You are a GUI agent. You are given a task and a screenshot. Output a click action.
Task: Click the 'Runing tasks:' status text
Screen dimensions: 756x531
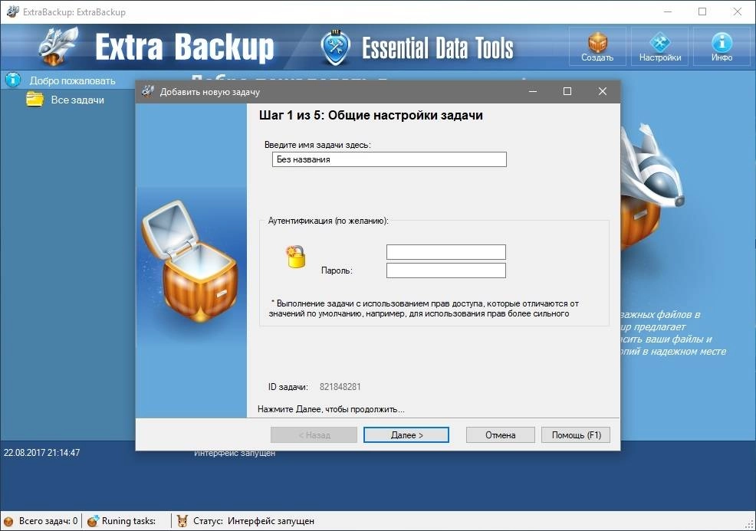click(x=129, y=521)
